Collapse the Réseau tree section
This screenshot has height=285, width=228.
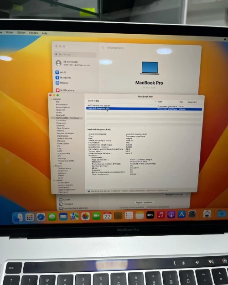point(54,166)
